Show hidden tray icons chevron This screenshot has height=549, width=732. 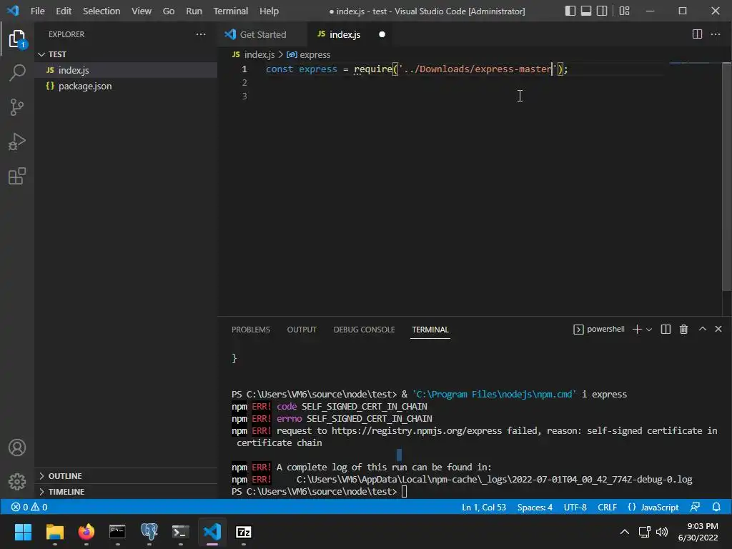pos(624,532)
